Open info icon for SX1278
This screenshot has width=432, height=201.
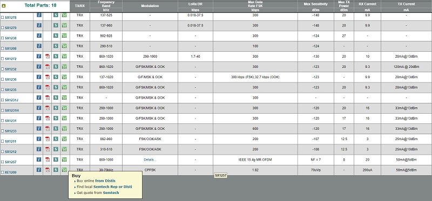click(39, 15)
